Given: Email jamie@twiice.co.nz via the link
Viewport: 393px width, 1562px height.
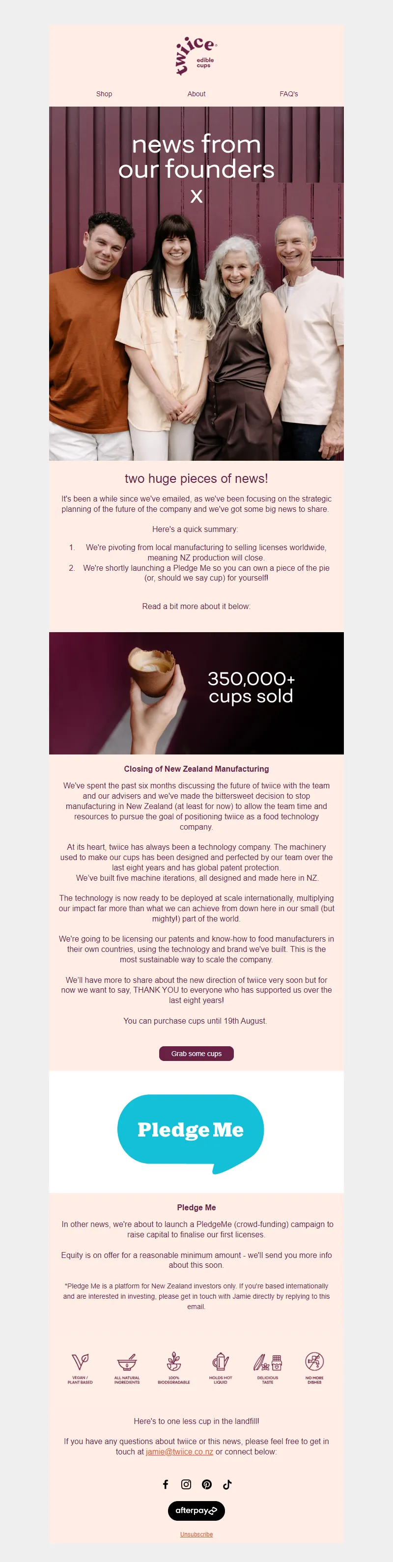Looking at the screenshot, I should [179, 1451].
